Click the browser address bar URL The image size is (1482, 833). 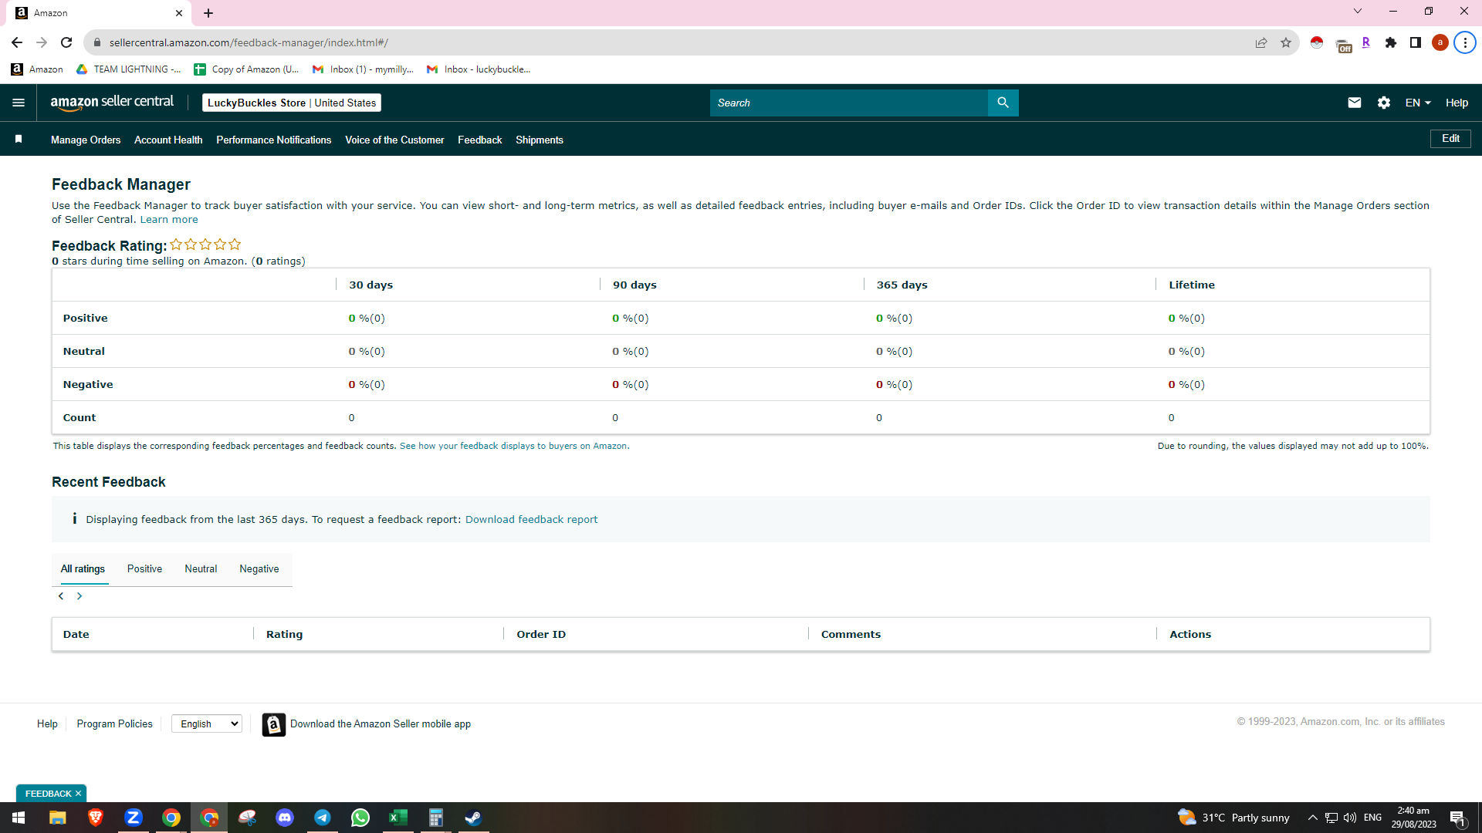coord(249,42)
